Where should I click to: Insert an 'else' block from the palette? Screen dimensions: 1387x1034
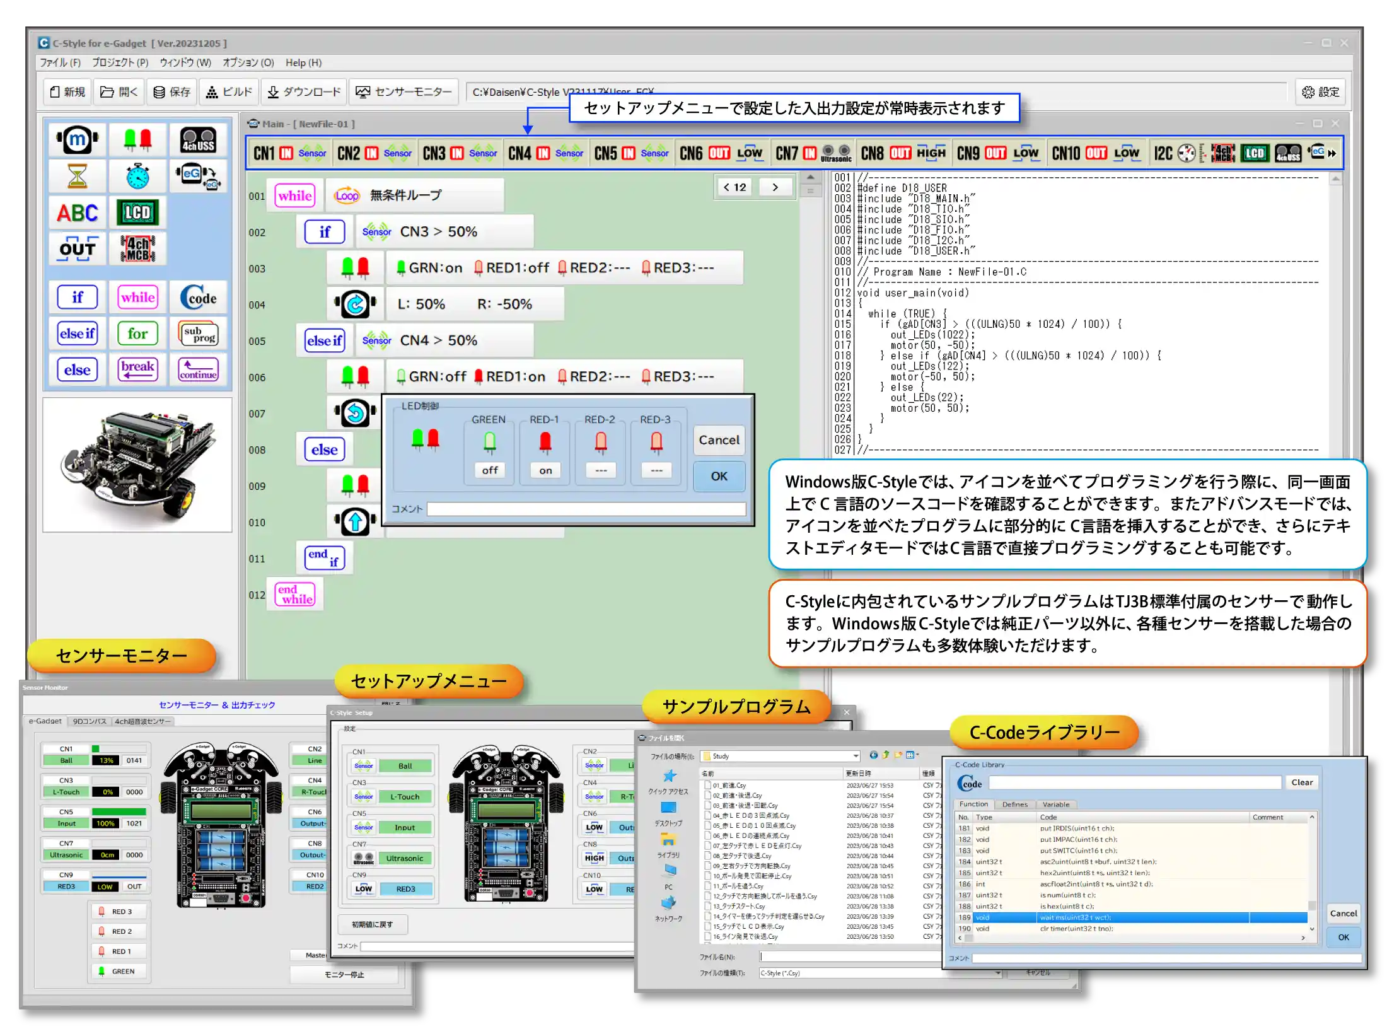(x=77, y=370)
